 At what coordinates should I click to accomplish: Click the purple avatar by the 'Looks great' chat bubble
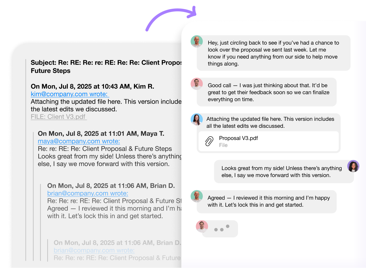click(353, 166)
